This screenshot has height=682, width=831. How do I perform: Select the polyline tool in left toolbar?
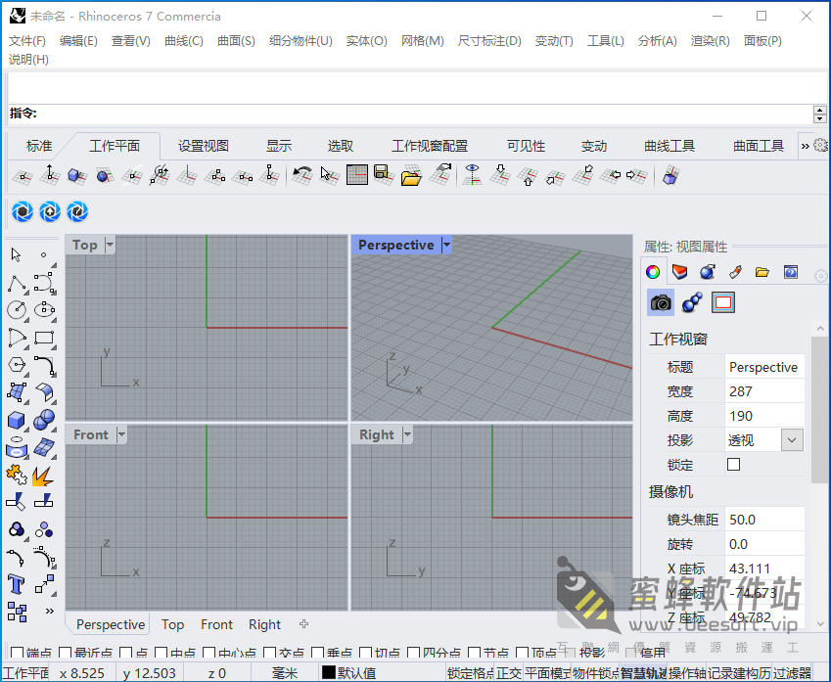(x=17, y=284)
